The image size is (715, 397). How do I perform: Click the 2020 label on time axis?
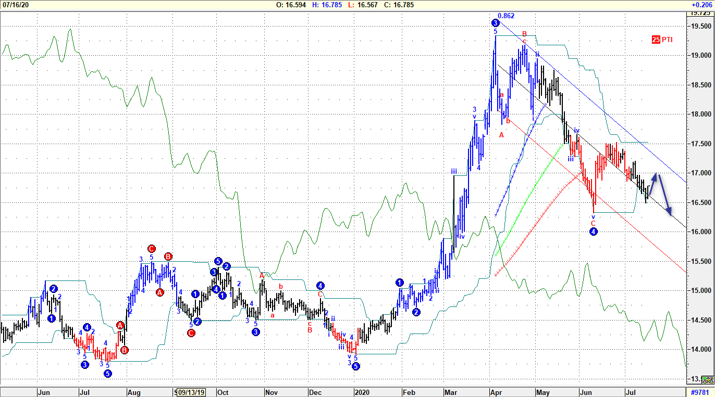point(362,392)
